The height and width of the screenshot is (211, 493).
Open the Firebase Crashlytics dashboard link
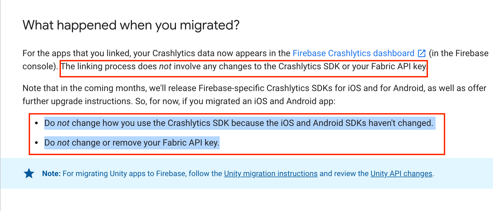click(353, 53)
